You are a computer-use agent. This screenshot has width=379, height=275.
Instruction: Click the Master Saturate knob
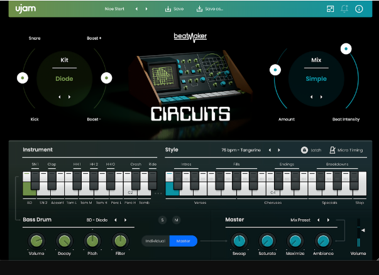click(x=267, y=240)
